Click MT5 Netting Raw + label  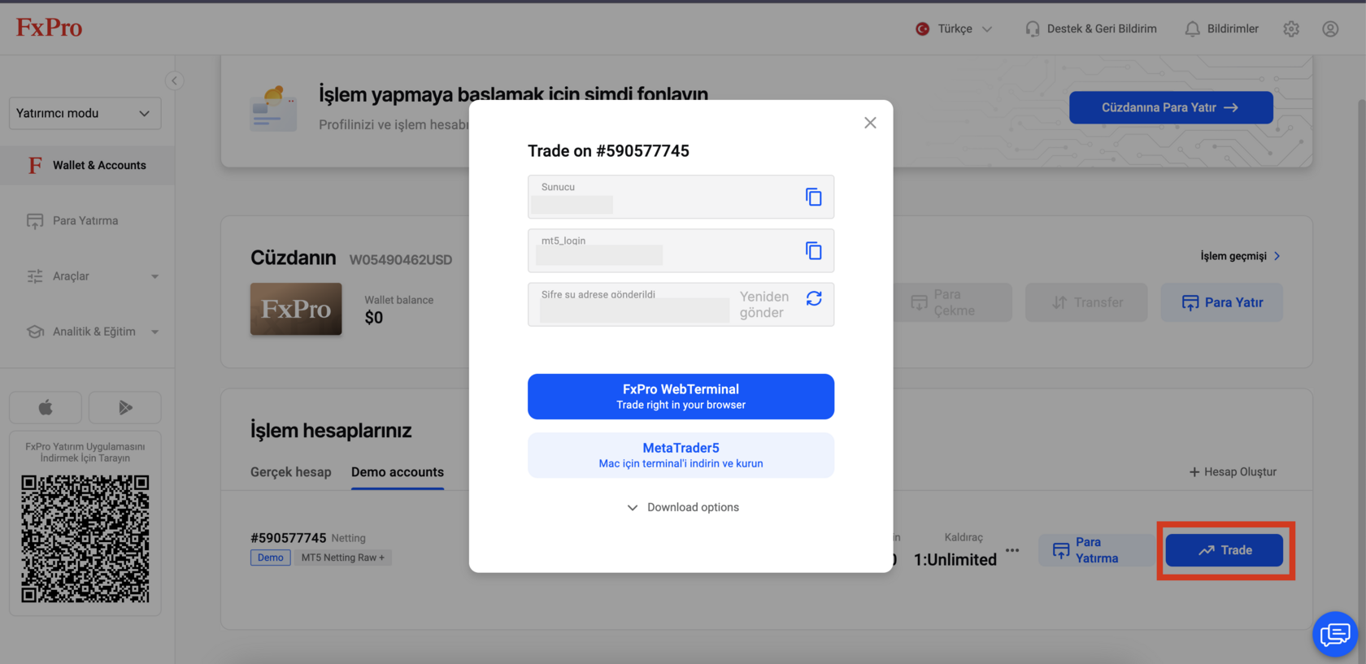click(x=343, y=558)
